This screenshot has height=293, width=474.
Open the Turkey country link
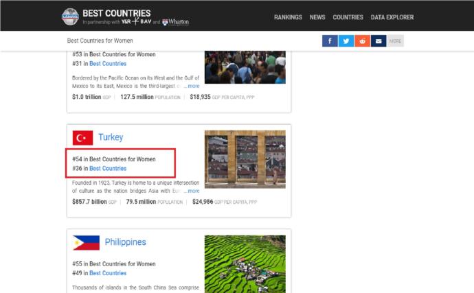coord(111,137)
